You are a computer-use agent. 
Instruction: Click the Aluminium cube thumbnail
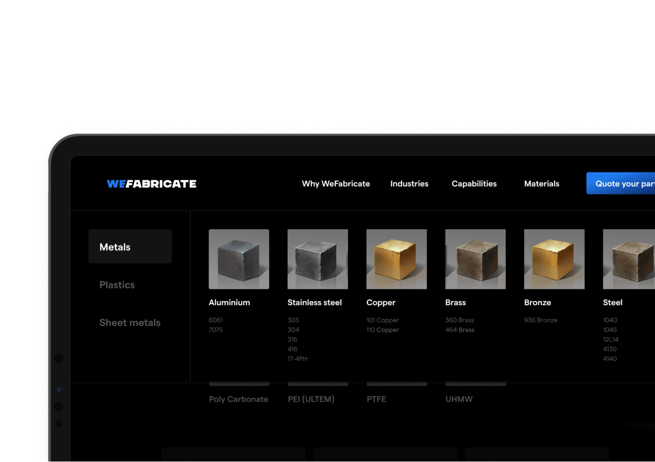tap(239, 259)
